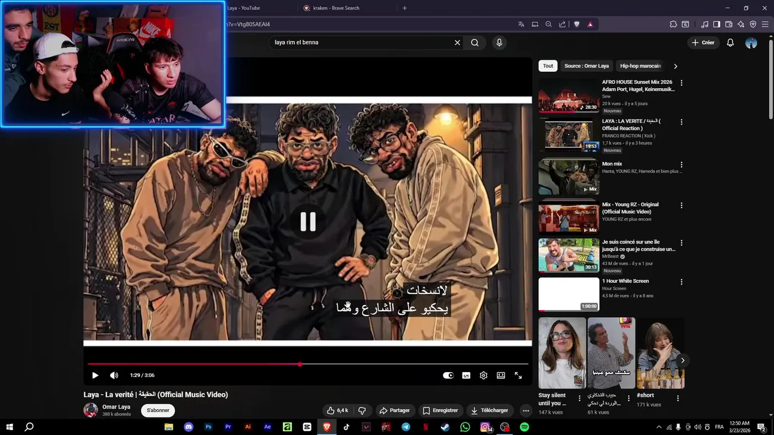Open Spotify from the taskbar
This screenshot has width=774, height=435.
(524, 427)
